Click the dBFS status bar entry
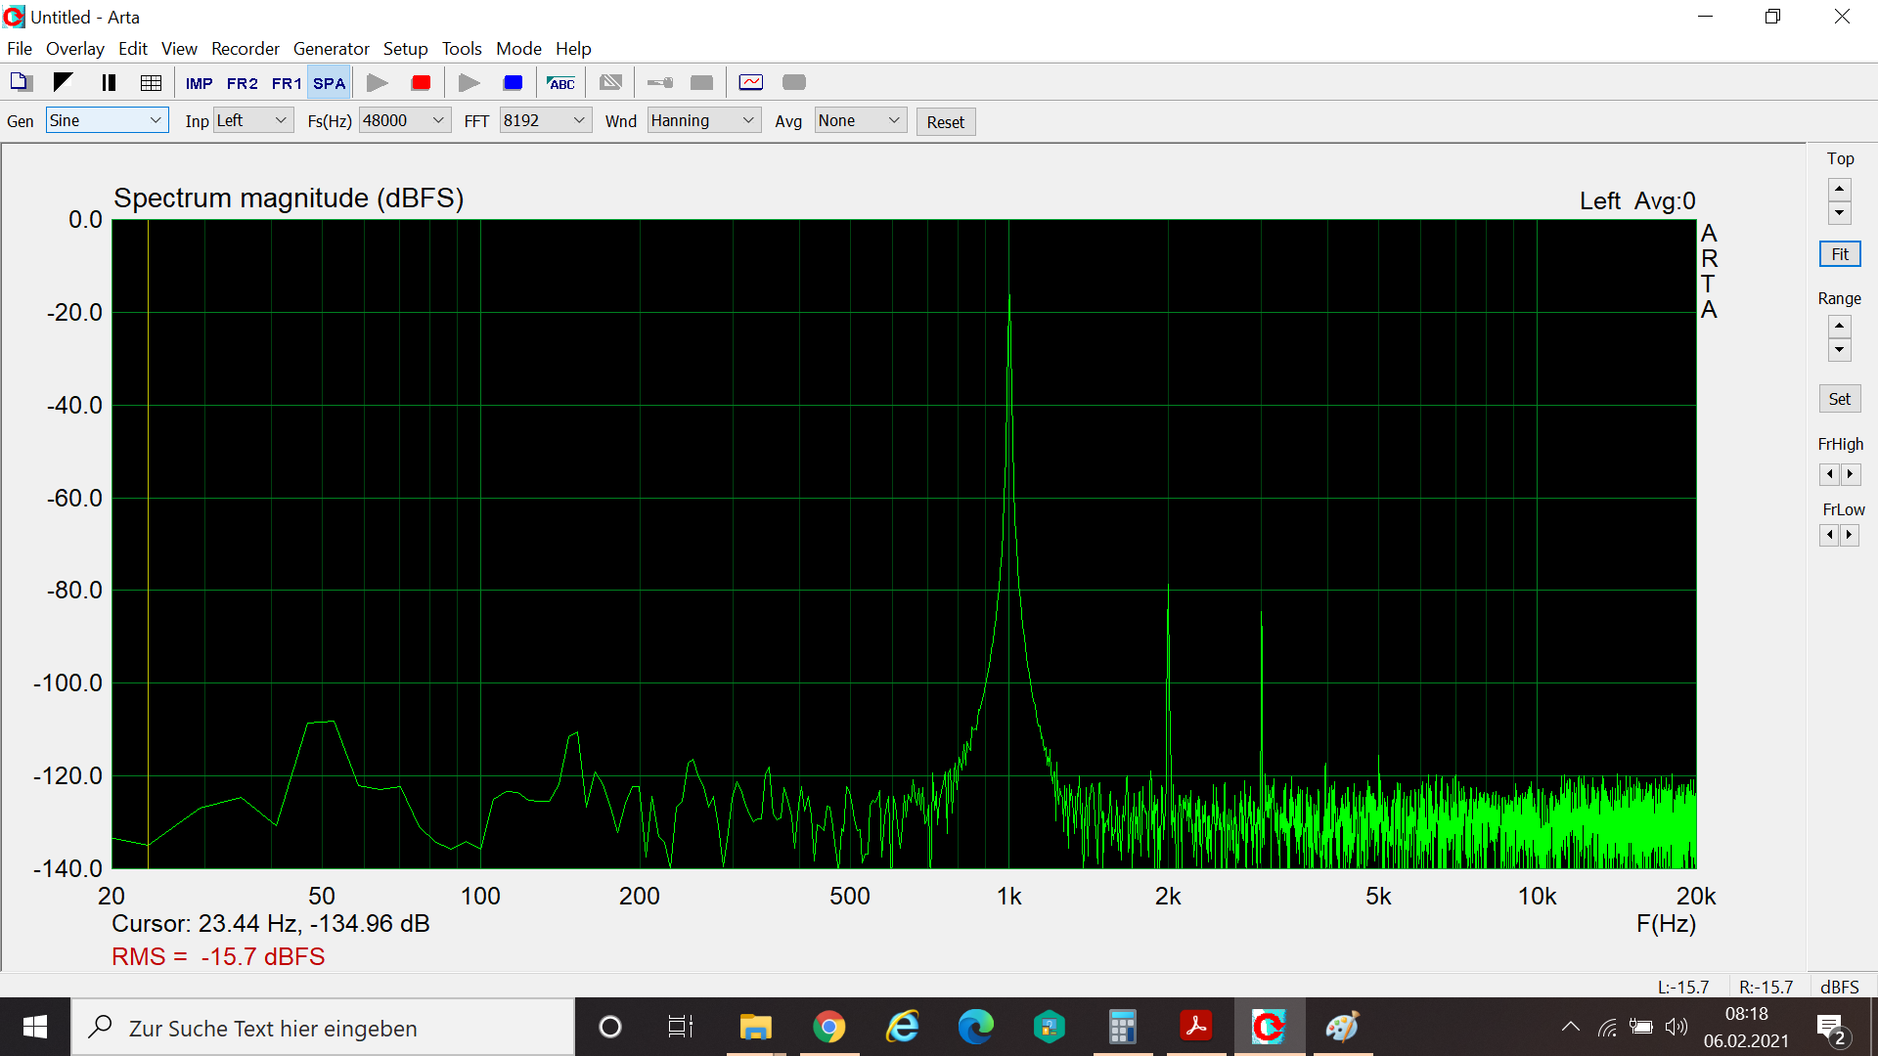The width and height of the screenshot is (1878, 1056). (1840, 987)
